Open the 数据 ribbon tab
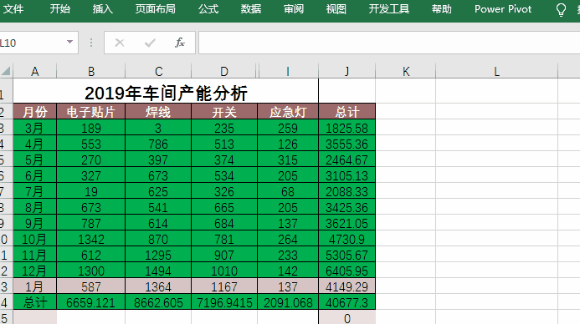This screenshot has height=324, width=580. pyautogui.click(x=251, y=9)
